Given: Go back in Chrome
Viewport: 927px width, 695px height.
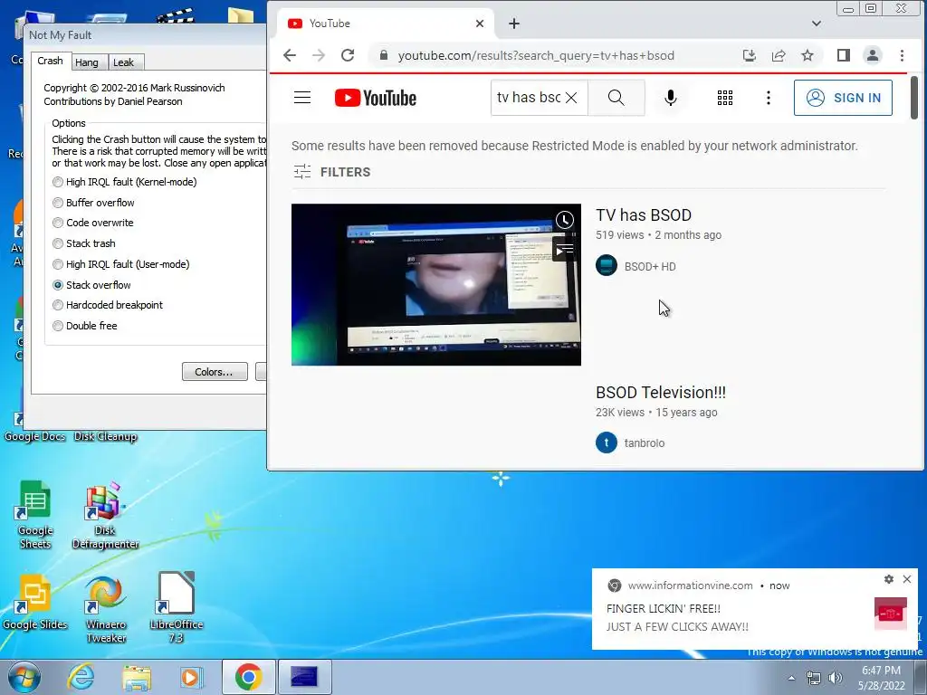Looking at the screenshot, I should [289, 55].
